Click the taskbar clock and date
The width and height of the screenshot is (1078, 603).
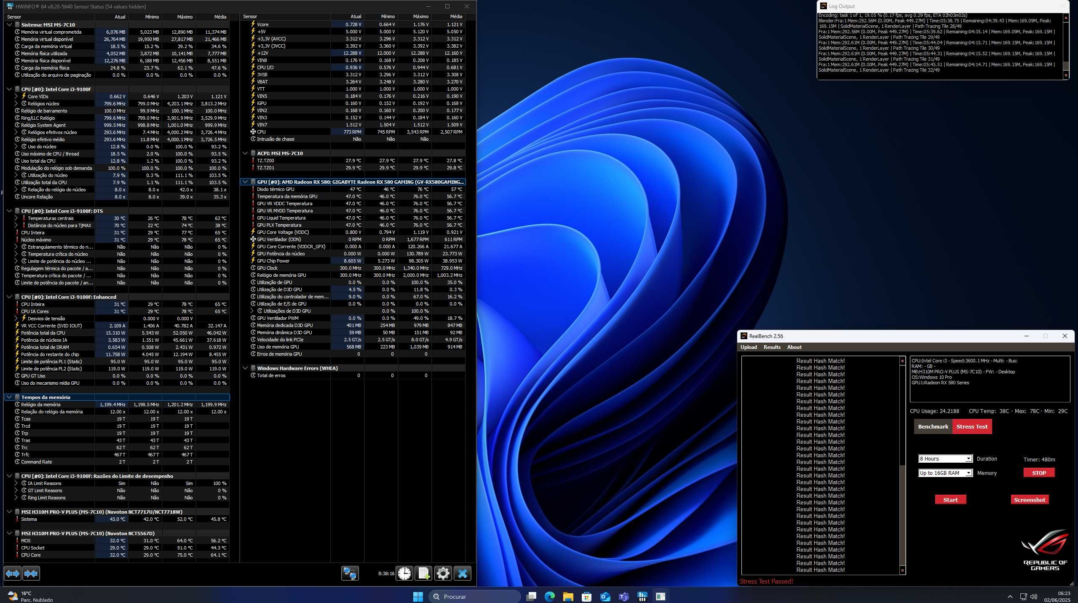point(1057,597)
